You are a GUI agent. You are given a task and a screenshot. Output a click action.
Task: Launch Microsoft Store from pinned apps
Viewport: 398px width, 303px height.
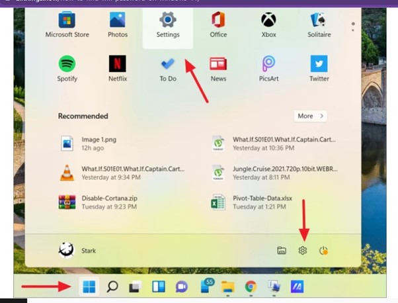[x=67, y=24]
